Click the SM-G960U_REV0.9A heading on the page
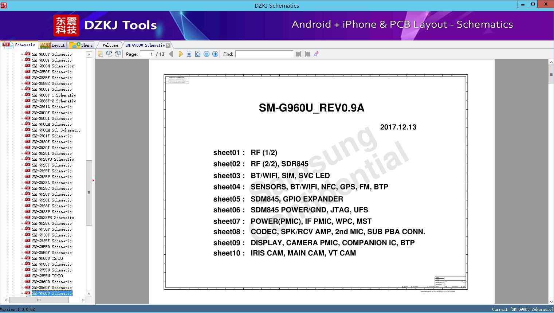Viewport: 554px width, 313px height. coord(311,108)
